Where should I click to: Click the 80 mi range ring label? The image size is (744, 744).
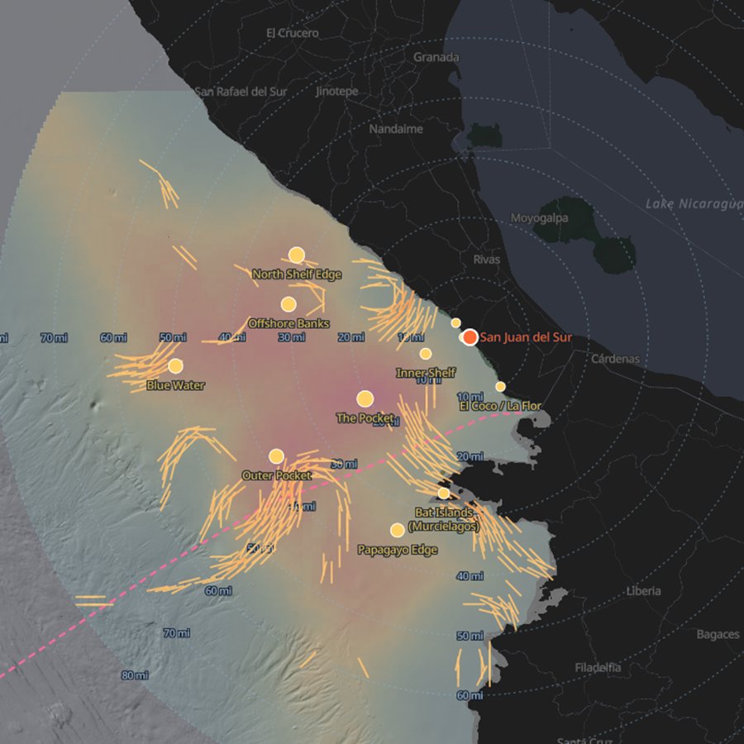(x=135, y=675)
